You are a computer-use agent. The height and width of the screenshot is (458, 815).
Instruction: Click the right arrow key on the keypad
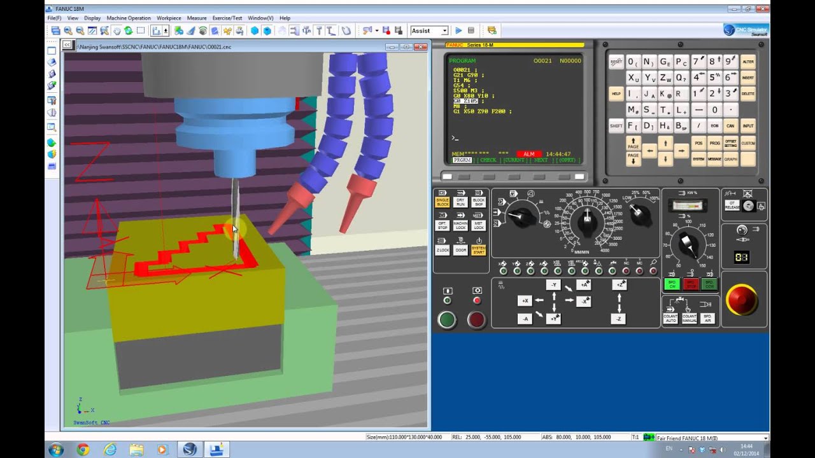coord(681,151)
